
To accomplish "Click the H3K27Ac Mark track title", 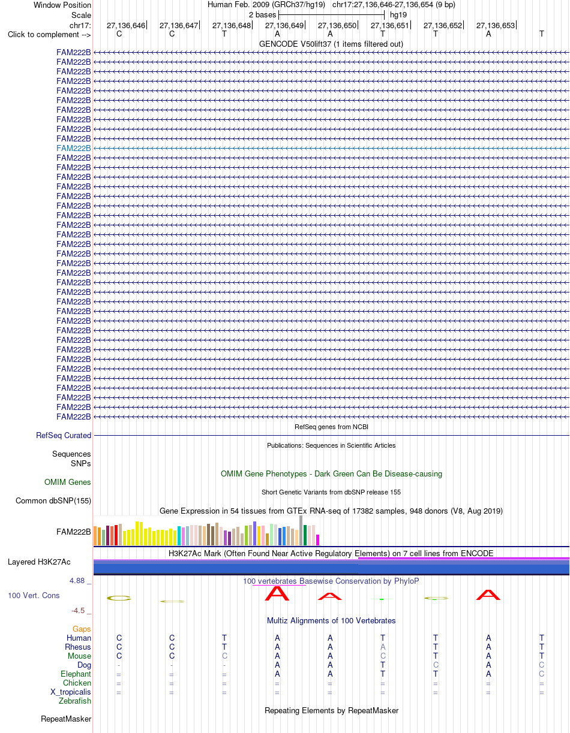I will (x=331, y=553).
